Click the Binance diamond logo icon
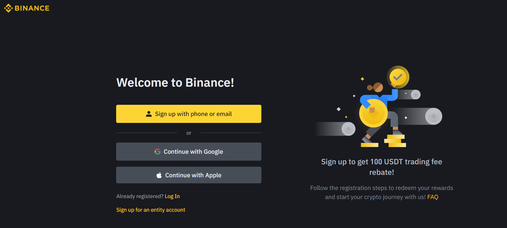Viewport: 507px width, 228px height. 8,8
